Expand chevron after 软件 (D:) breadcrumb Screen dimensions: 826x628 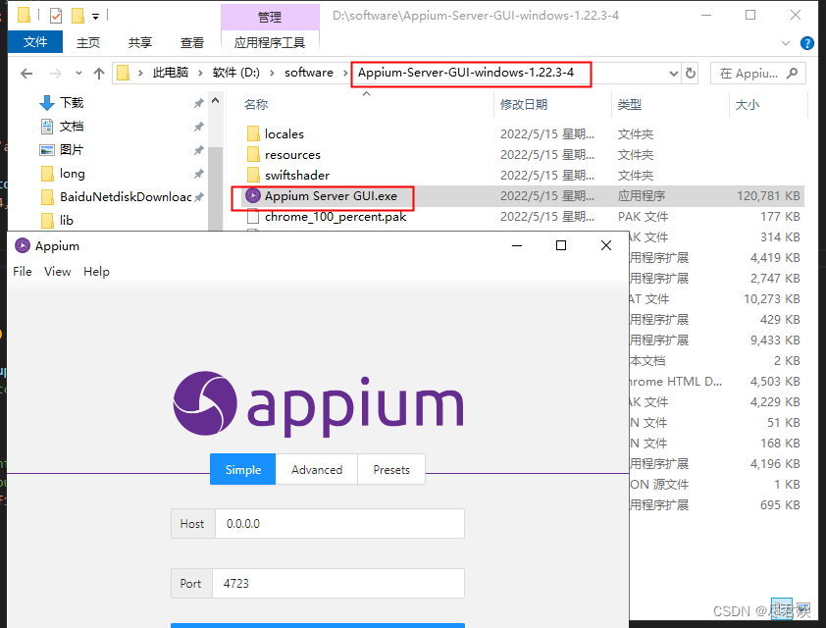click(x=272, y=74)
